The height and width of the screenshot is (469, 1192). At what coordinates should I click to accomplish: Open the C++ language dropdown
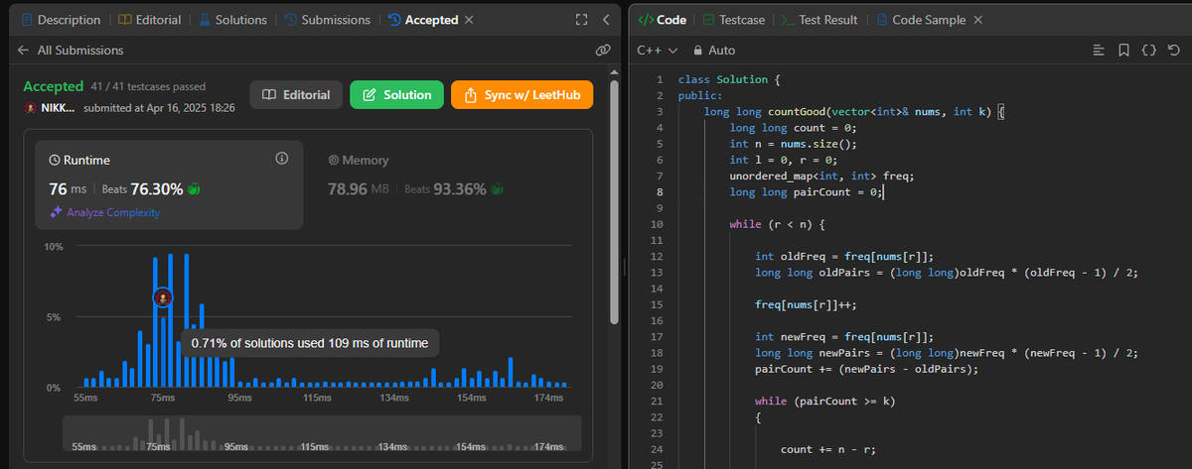(657, 50)
